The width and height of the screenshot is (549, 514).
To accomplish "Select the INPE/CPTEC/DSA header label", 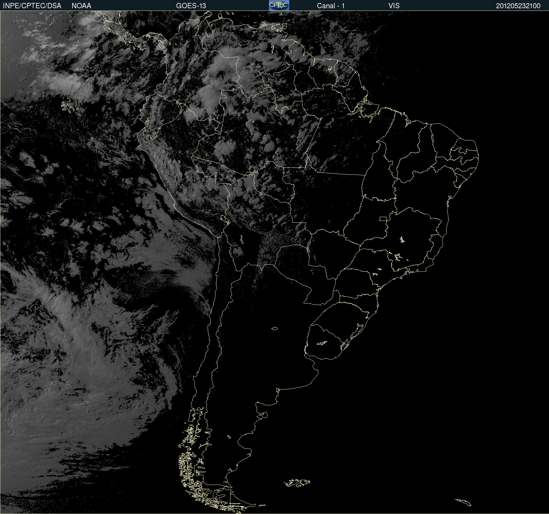I will click(x=32, y=6).
